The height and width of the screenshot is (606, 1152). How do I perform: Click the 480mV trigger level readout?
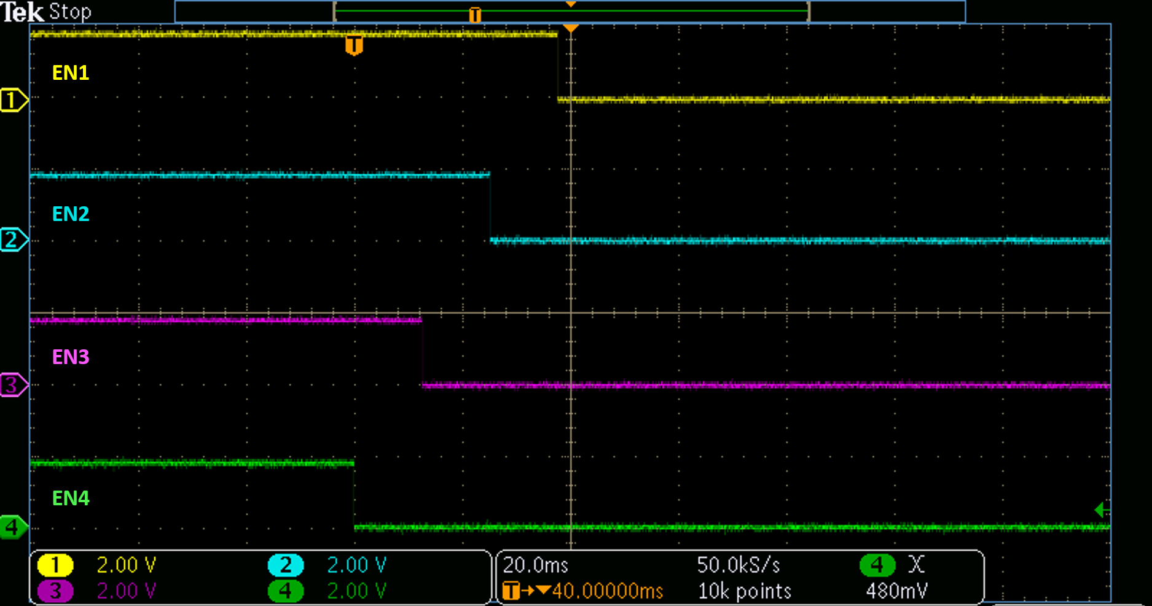[x=896, y=591]
